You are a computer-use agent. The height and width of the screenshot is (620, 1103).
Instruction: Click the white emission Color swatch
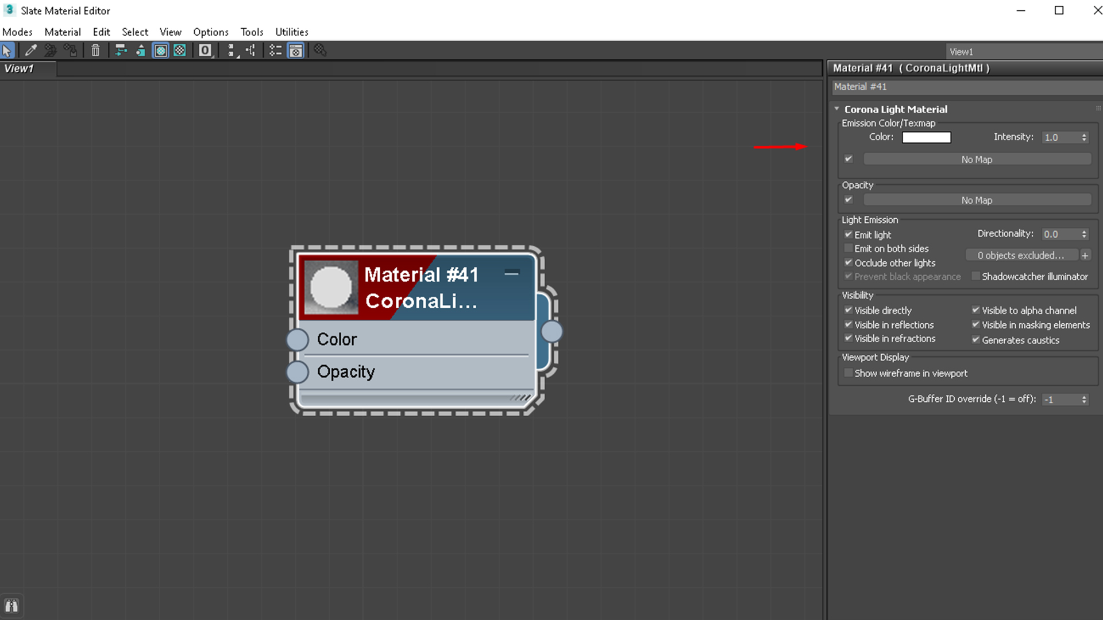point(926,137)
